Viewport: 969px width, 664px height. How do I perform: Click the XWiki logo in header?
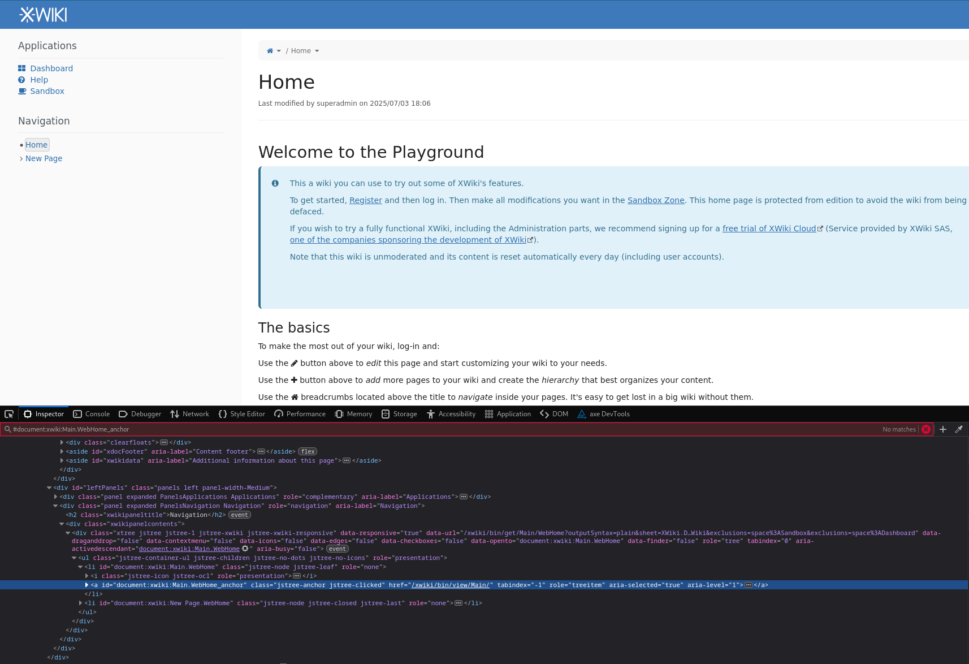(43, 15)
